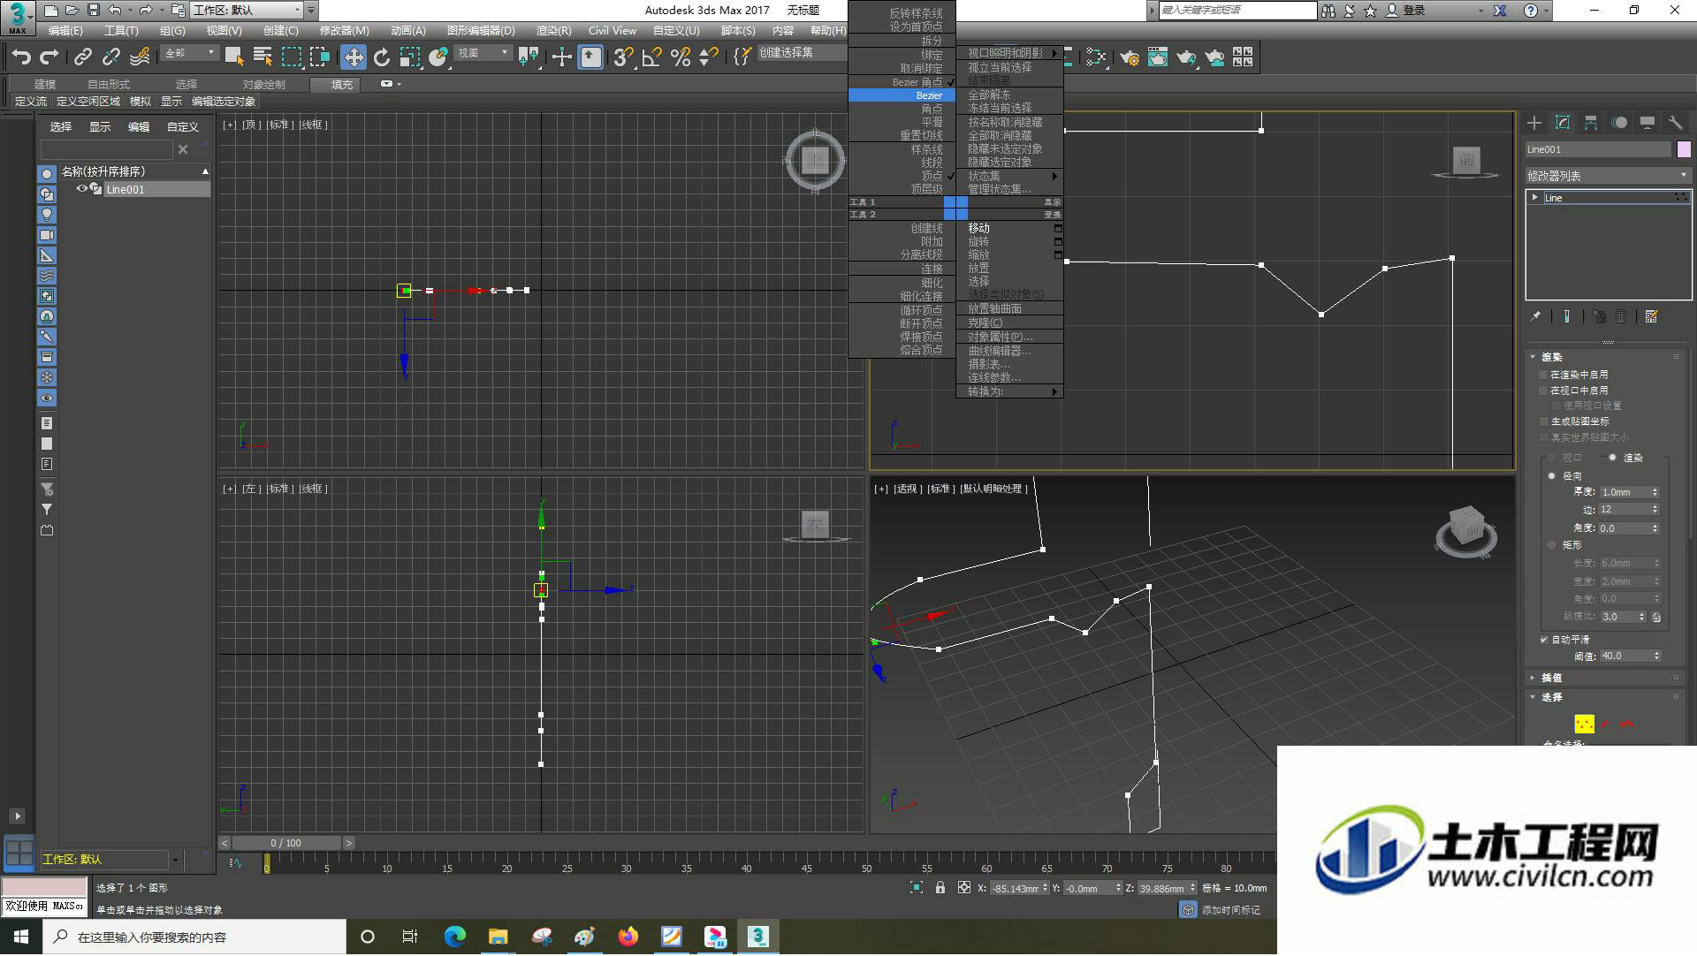Uncheck 自动平滑 checkbox
1697x956 pixels.
(x=1544, y=640)
